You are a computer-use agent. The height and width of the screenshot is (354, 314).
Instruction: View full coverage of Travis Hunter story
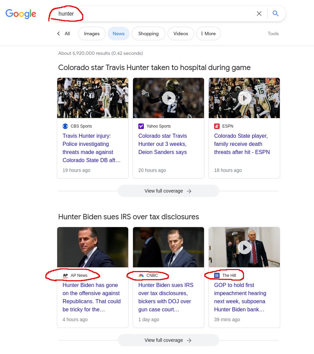tap(168, 191)
